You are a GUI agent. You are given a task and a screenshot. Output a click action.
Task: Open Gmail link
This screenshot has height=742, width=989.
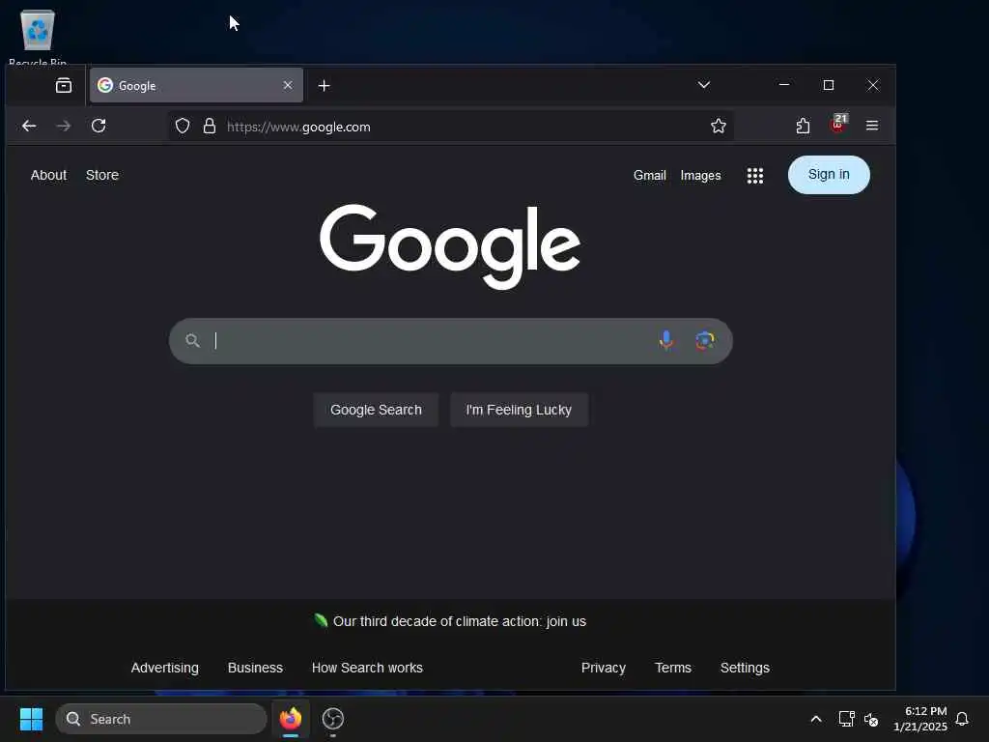coord(650,176)
